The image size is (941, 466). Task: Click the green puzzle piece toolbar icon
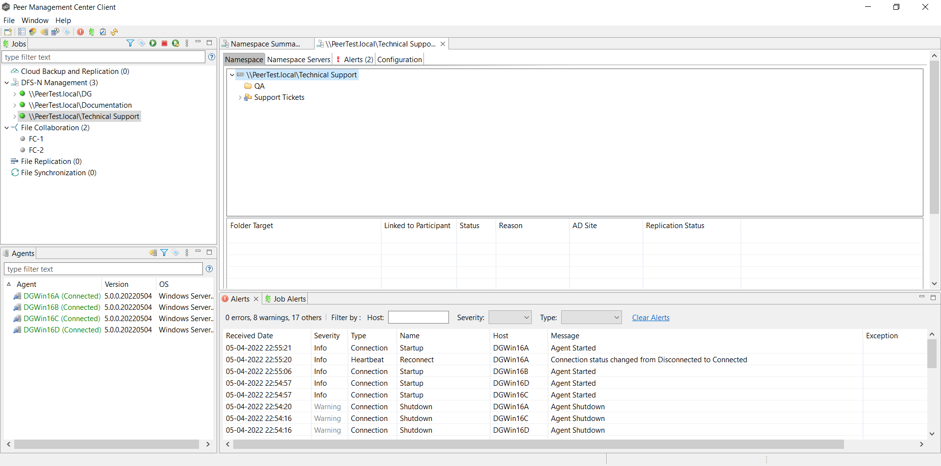click(92, 32)
